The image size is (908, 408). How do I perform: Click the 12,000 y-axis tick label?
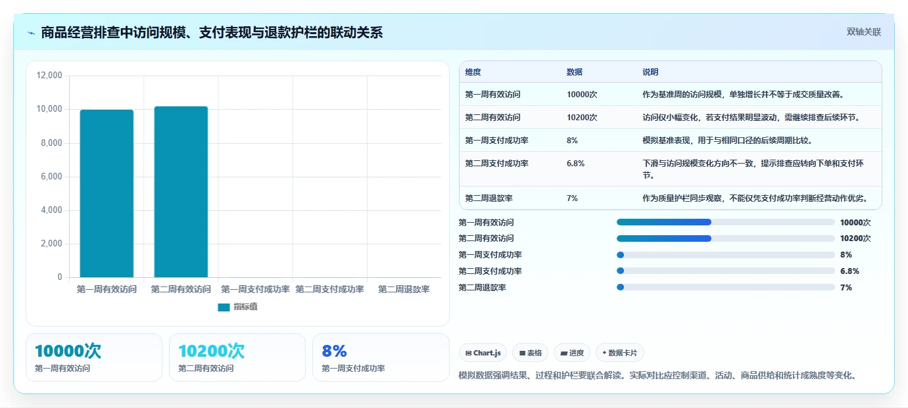tap(49, 76)
